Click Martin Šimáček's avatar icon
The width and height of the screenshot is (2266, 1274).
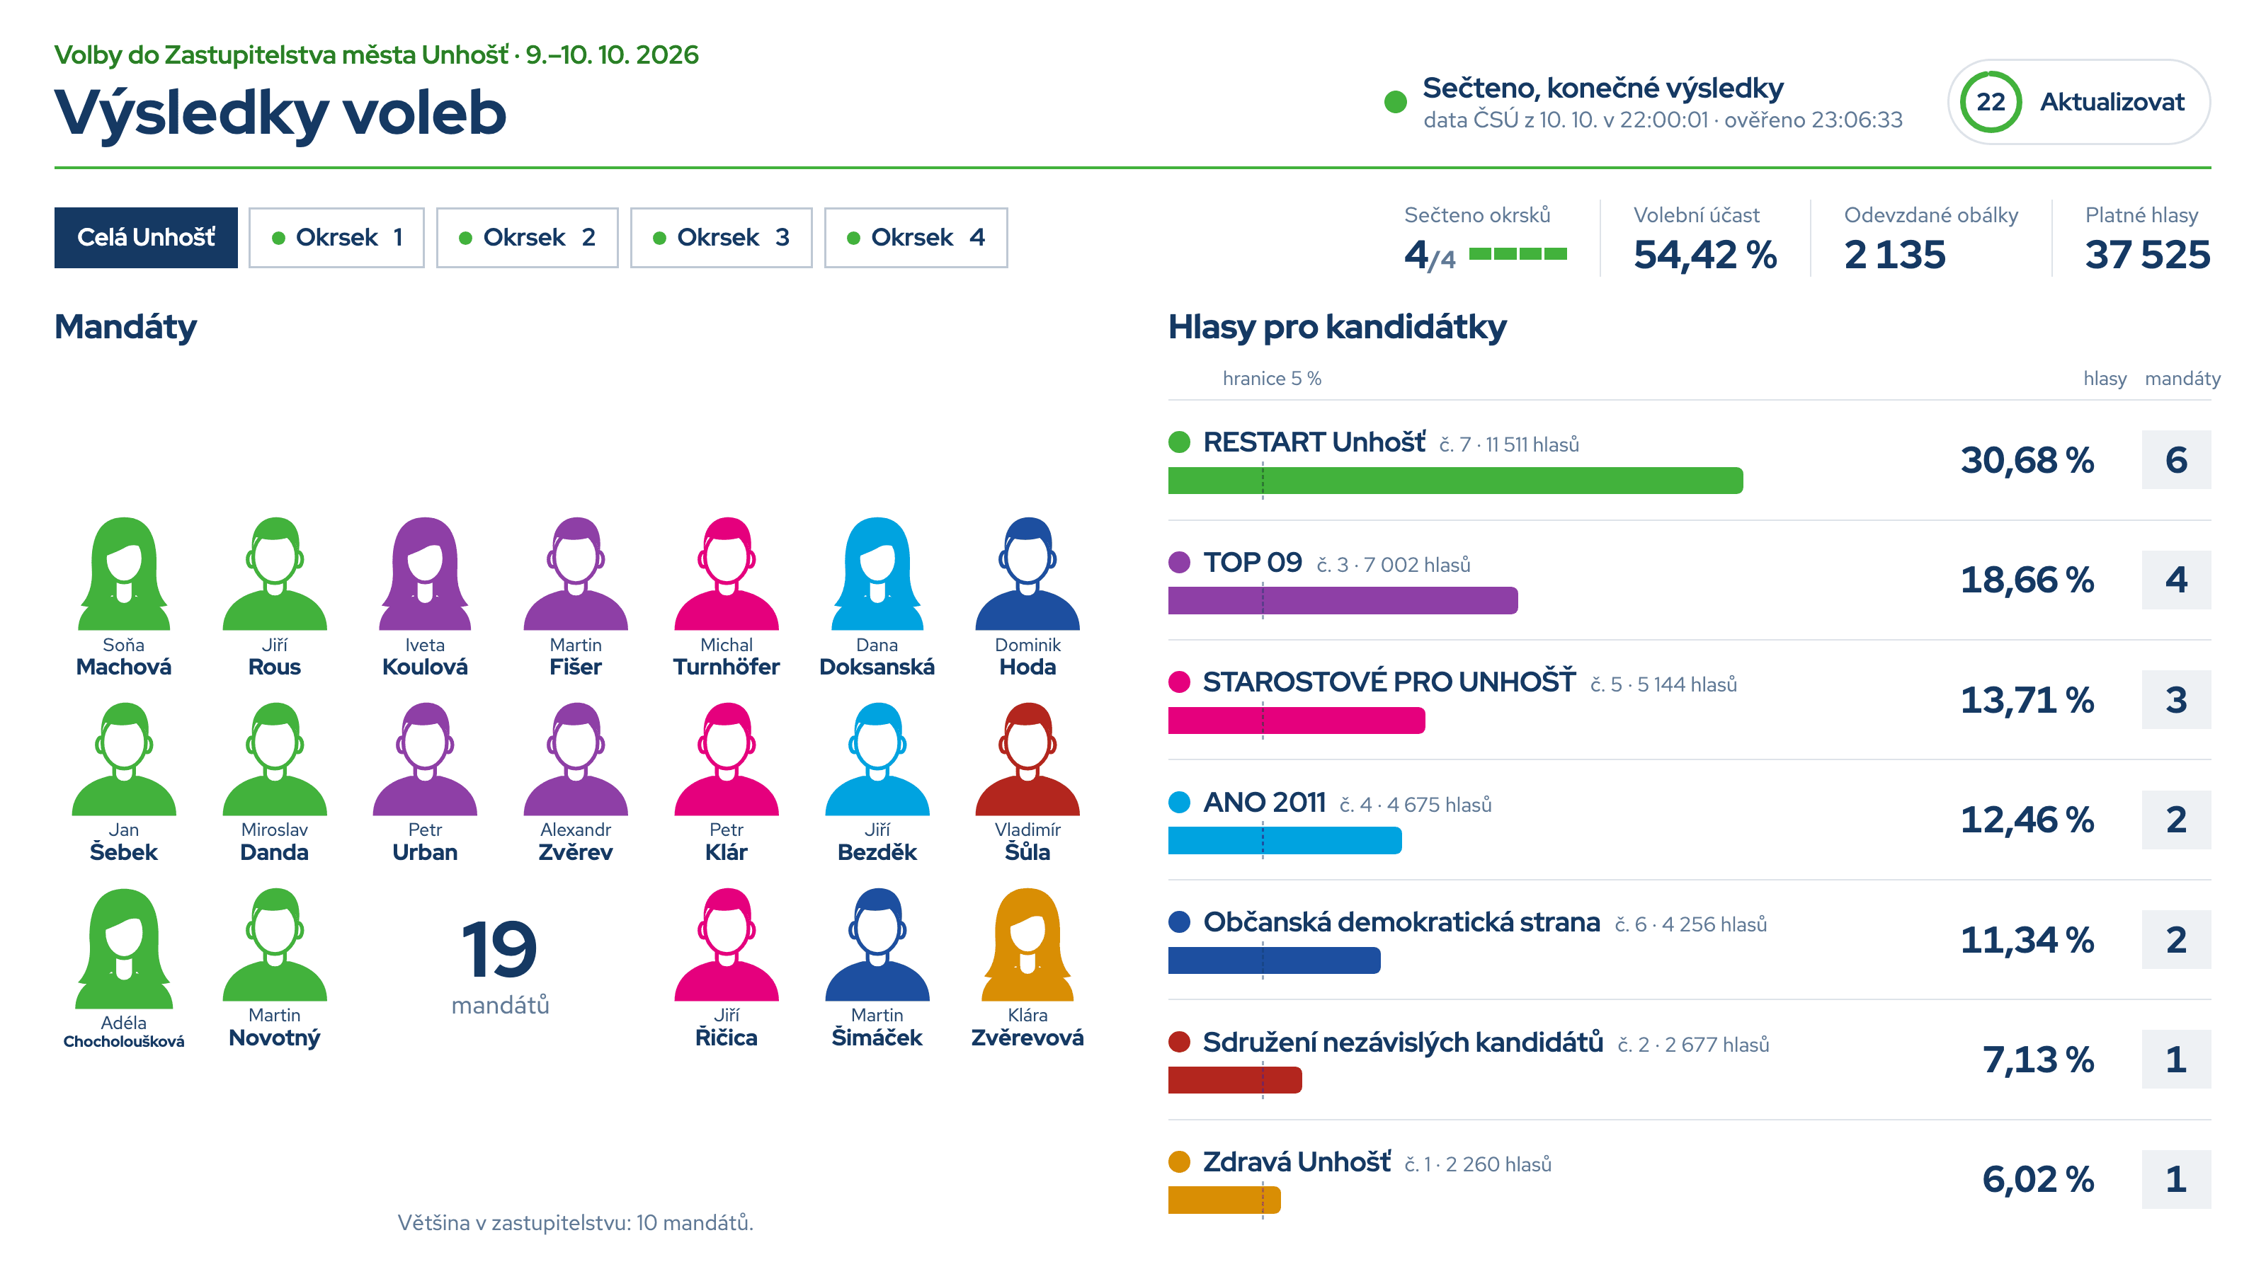877,944
